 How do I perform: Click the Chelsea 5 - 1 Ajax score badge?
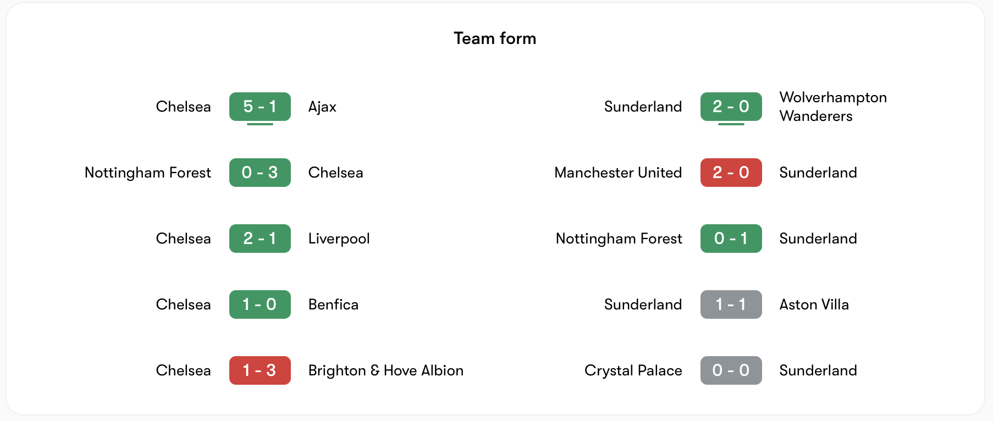[260, 107]
